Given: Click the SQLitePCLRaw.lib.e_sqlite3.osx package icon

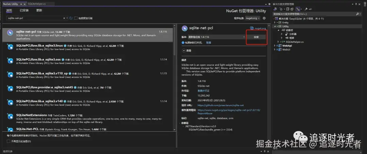Looking at the screenshot, I should (10, 61).
